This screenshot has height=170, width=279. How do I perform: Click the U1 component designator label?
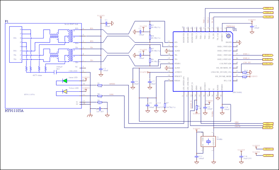pos(234,29)
